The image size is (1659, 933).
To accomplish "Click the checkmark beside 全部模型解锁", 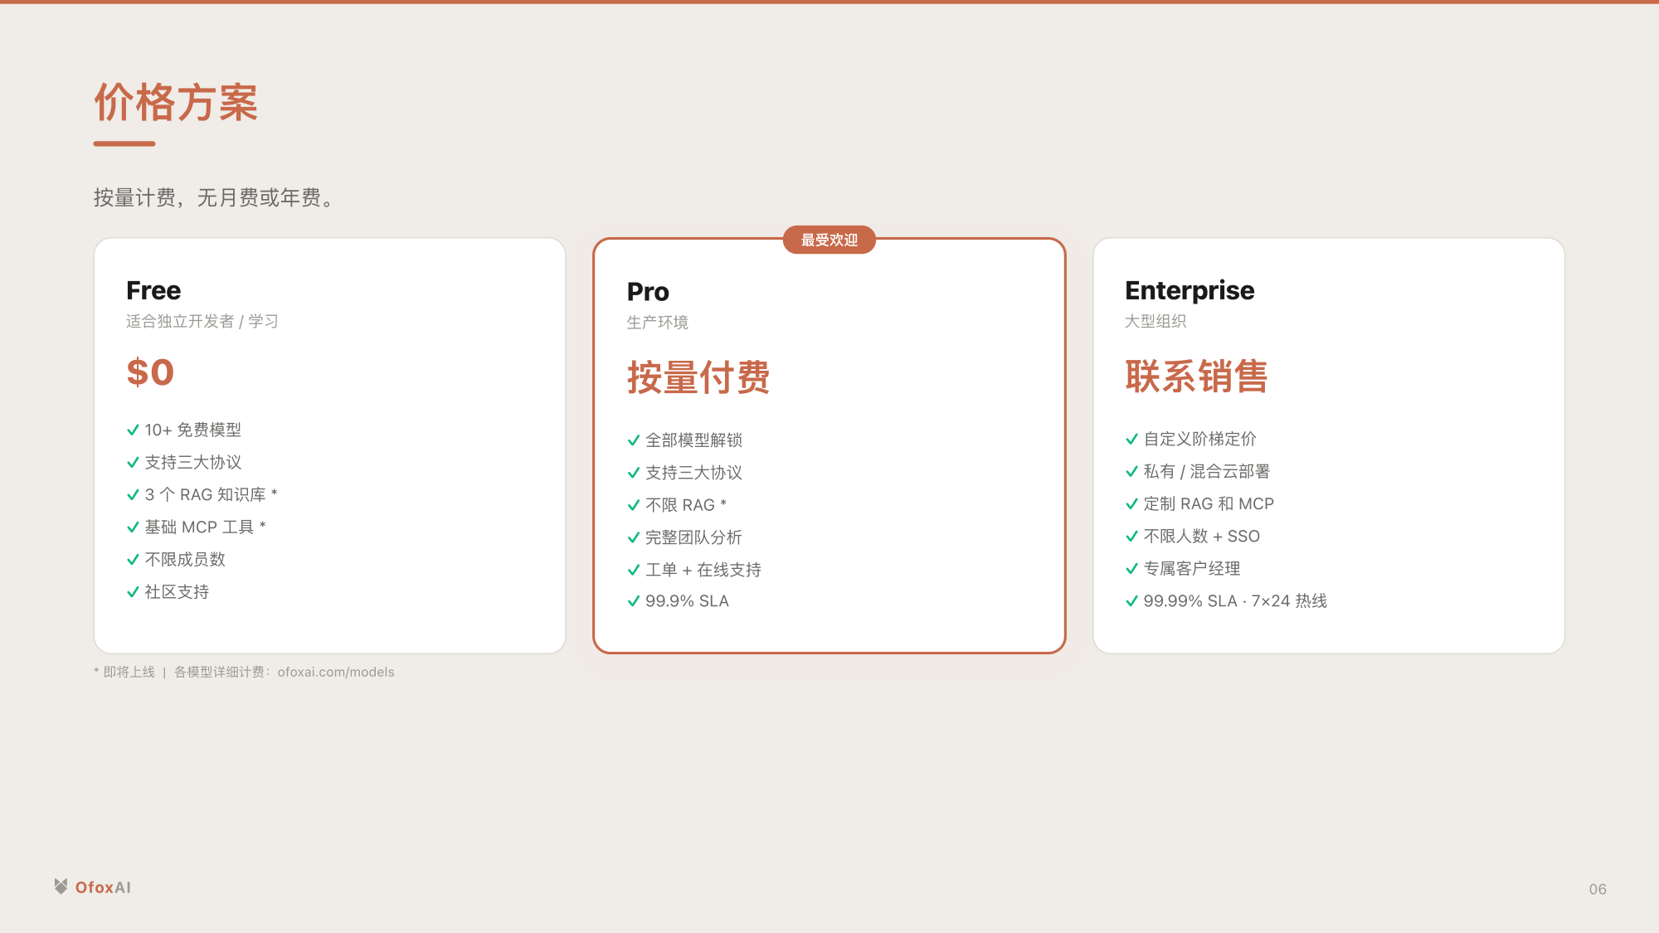I will click(632, 440).
